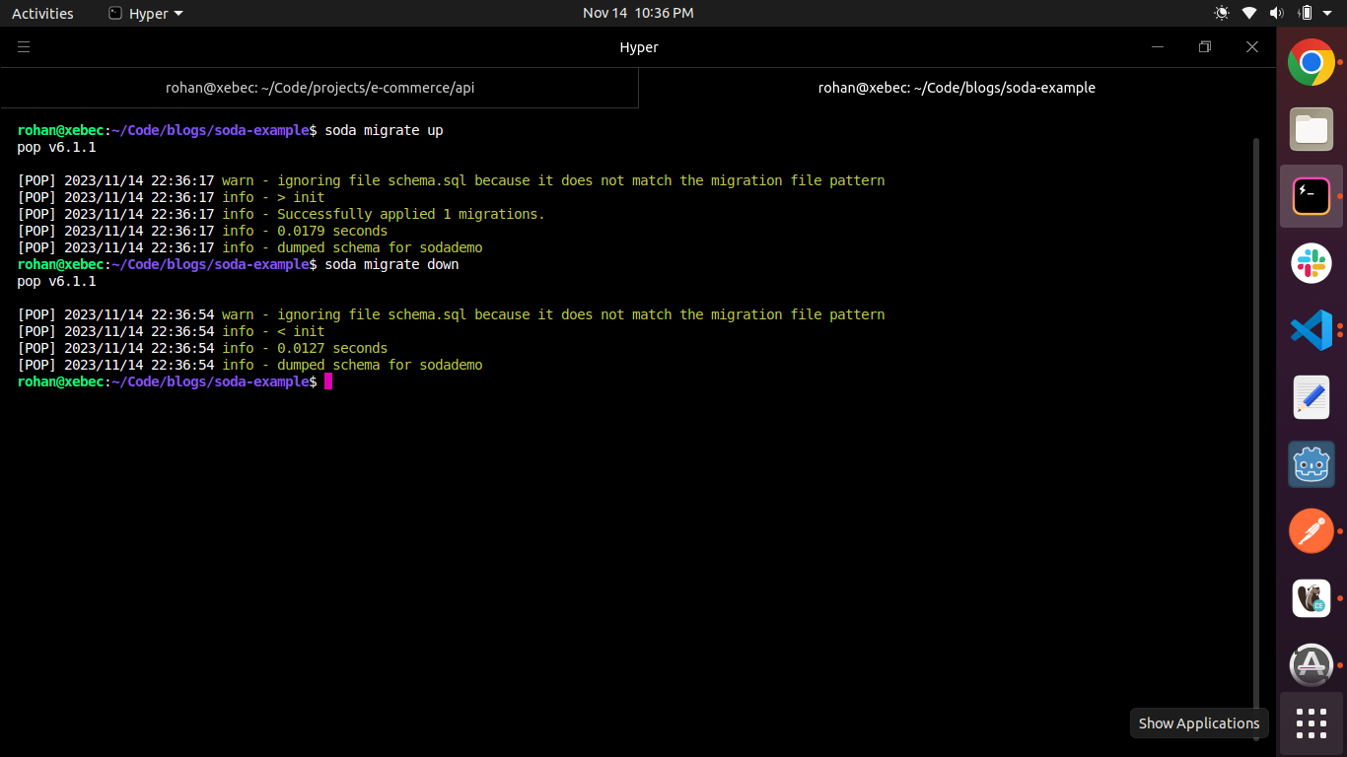The height and width of the screenshot is (757, 1347).
Task: Click the brightness indicator in system tray
Action: (1222, 13)
